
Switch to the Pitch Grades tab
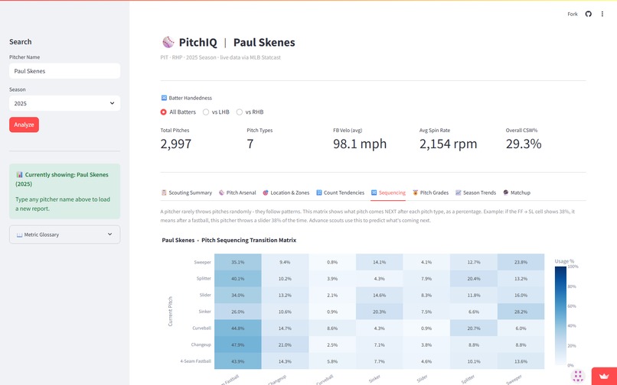(x=430, y=192)
